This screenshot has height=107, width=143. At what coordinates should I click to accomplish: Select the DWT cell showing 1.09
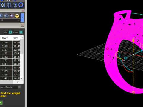click(6, 71)
